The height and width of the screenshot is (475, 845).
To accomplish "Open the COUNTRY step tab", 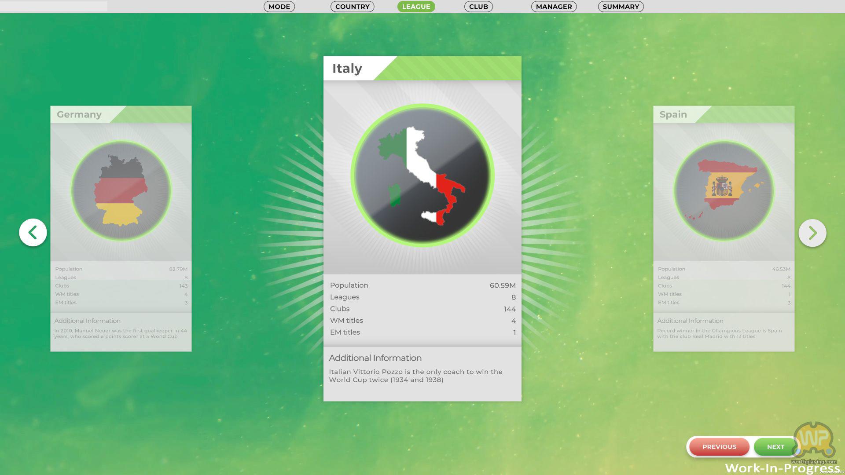I will pos(352,7).
